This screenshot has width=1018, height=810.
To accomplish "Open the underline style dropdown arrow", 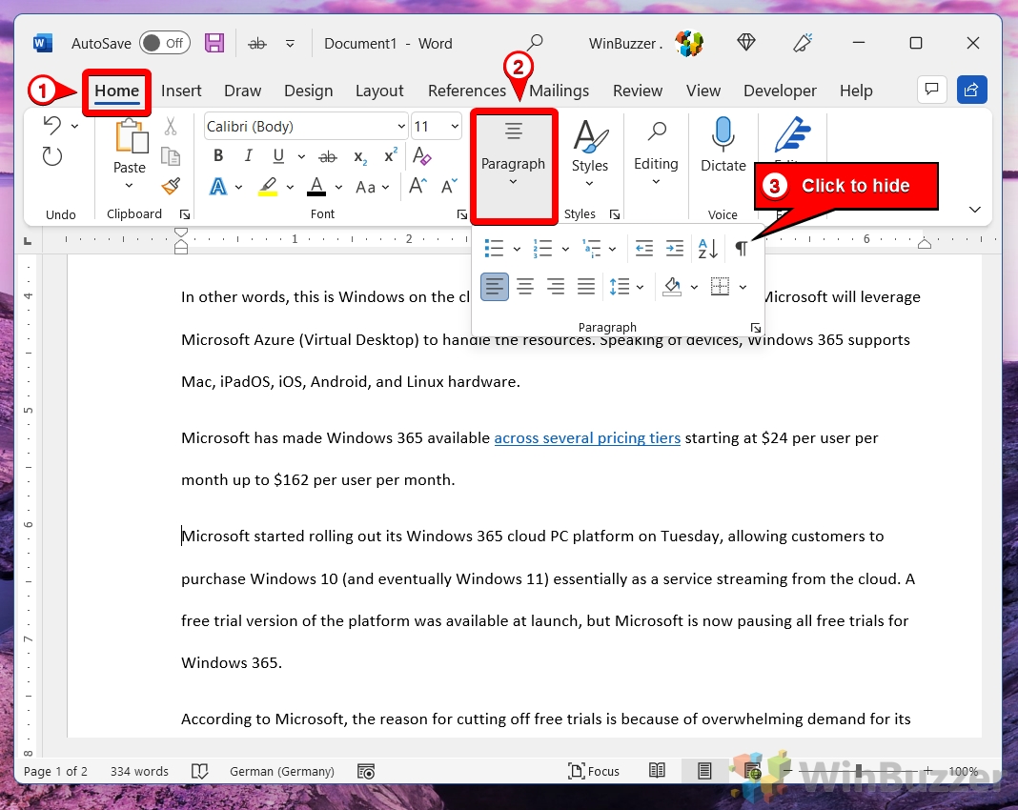I will coord(301,156).
